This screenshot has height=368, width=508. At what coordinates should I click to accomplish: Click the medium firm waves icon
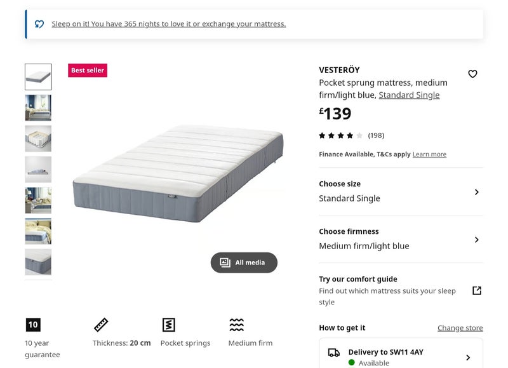point(236,325)
